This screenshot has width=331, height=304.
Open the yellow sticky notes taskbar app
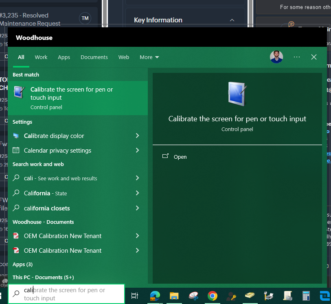(x=250, y=295)
